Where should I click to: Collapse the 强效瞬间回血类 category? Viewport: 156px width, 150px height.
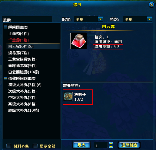pos(5,78)
